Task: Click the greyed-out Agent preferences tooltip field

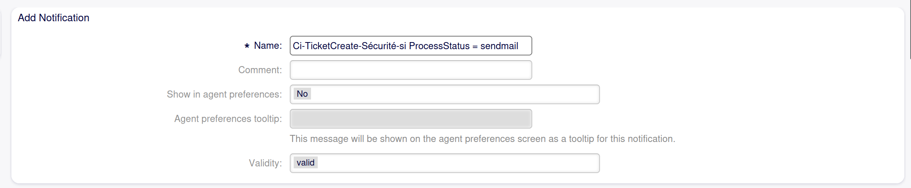Action: pos(411,119)
